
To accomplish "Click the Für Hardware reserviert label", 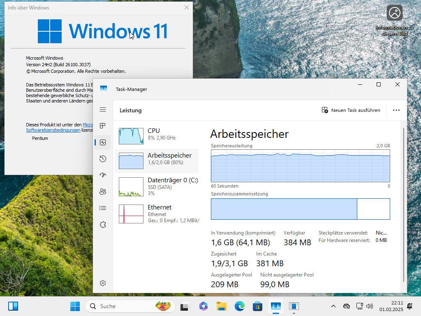I will (344, 240).
